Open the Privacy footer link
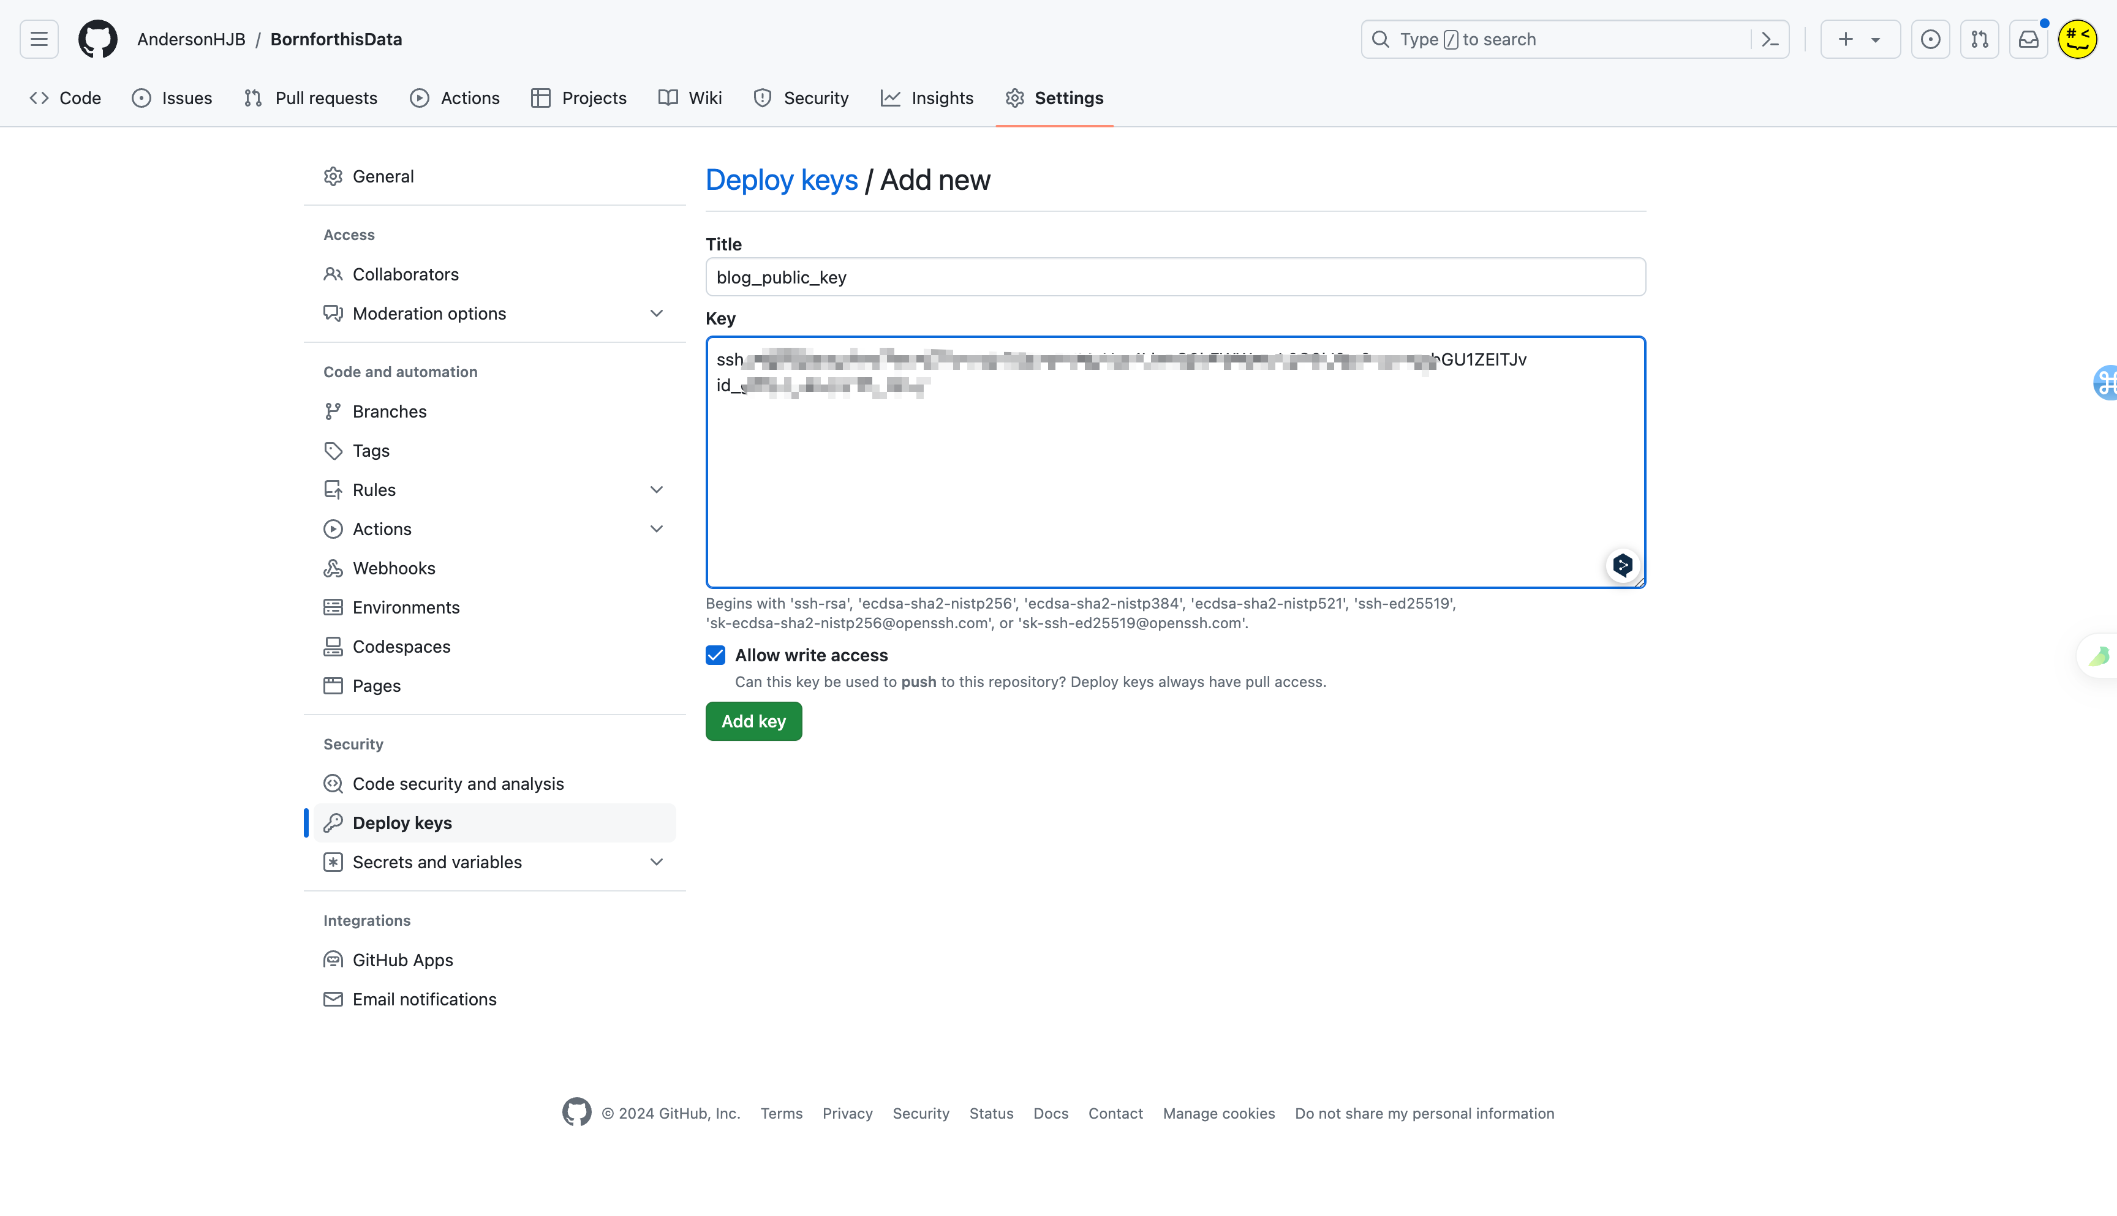Viewport: 2117px width, 1216px height. [x=847, y=1113]
